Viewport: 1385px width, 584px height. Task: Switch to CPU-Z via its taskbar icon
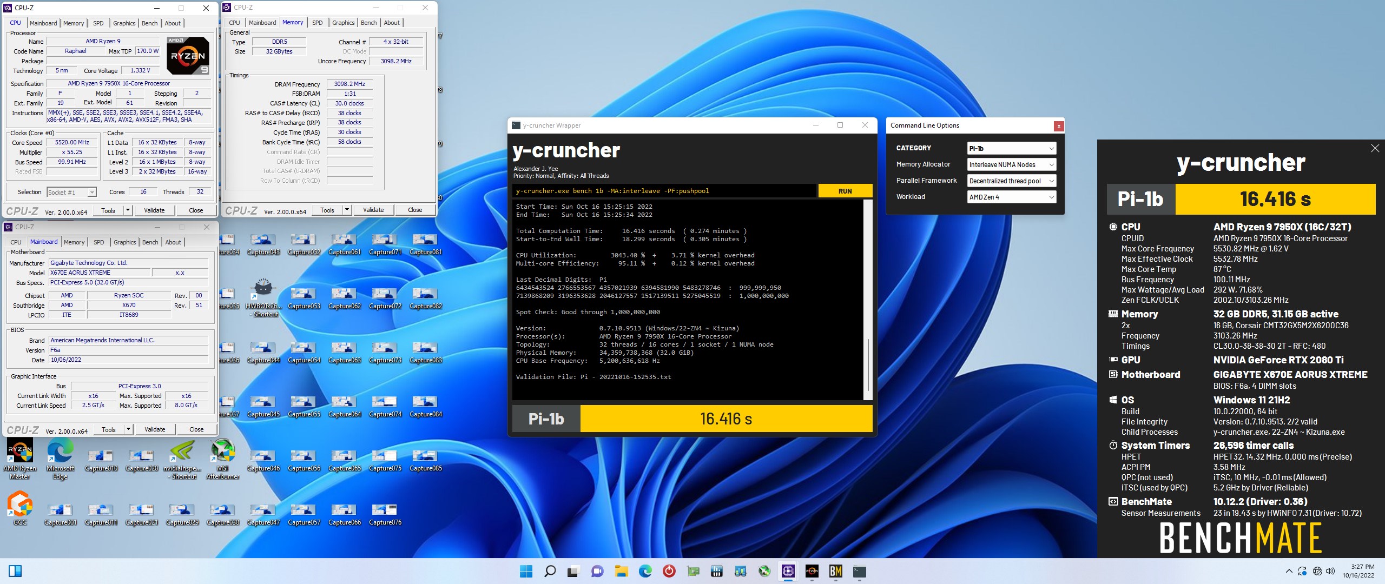coord(788,571)
